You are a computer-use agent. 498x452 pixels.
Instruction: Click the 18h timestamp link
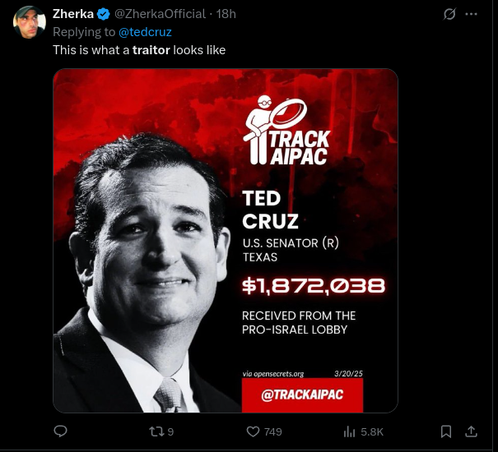(x=226, y=14)
